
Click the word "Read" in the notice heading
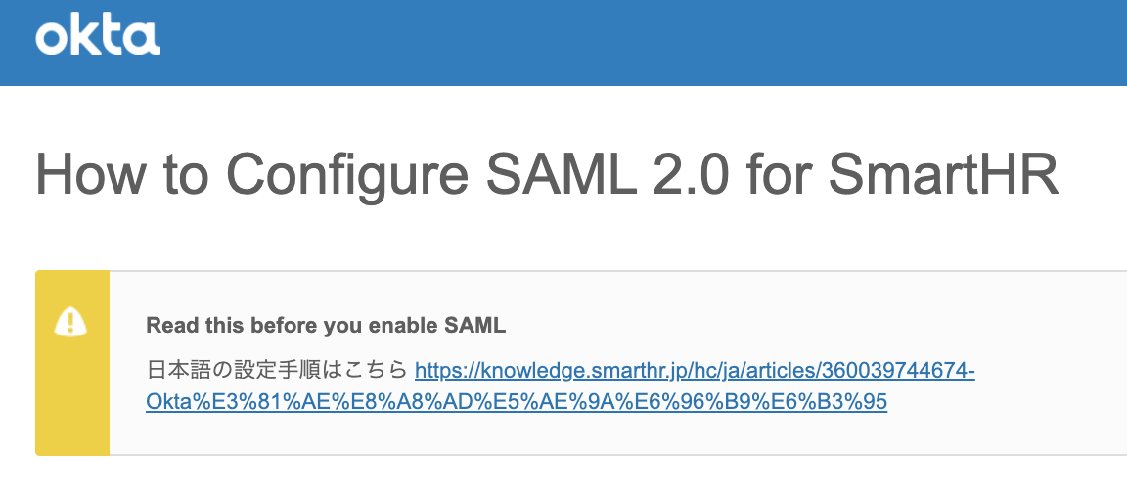(167, 326)
